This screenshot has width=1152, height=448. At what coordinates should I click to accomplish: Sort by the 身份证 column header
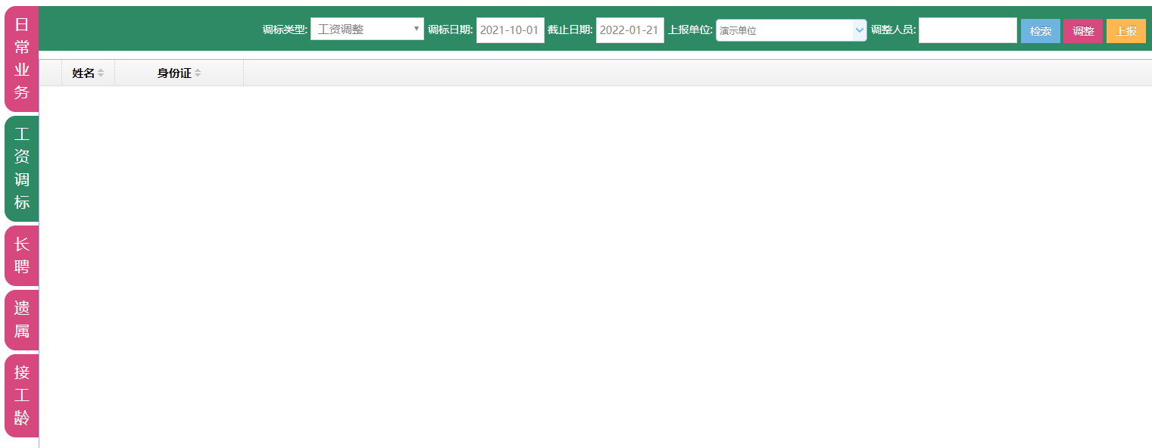(x=179, y=73)
